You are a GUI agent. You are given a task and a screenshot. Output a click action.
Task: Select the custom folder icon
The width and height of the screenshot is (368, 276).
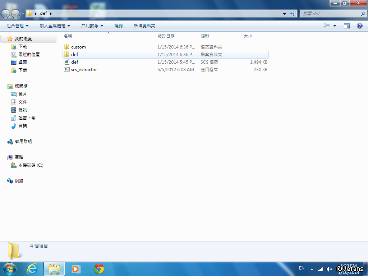[x=66, y=47]
